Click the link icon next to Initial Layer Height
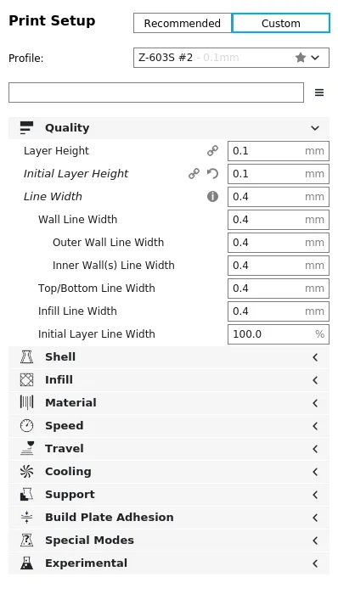 (x=194, y=173)
